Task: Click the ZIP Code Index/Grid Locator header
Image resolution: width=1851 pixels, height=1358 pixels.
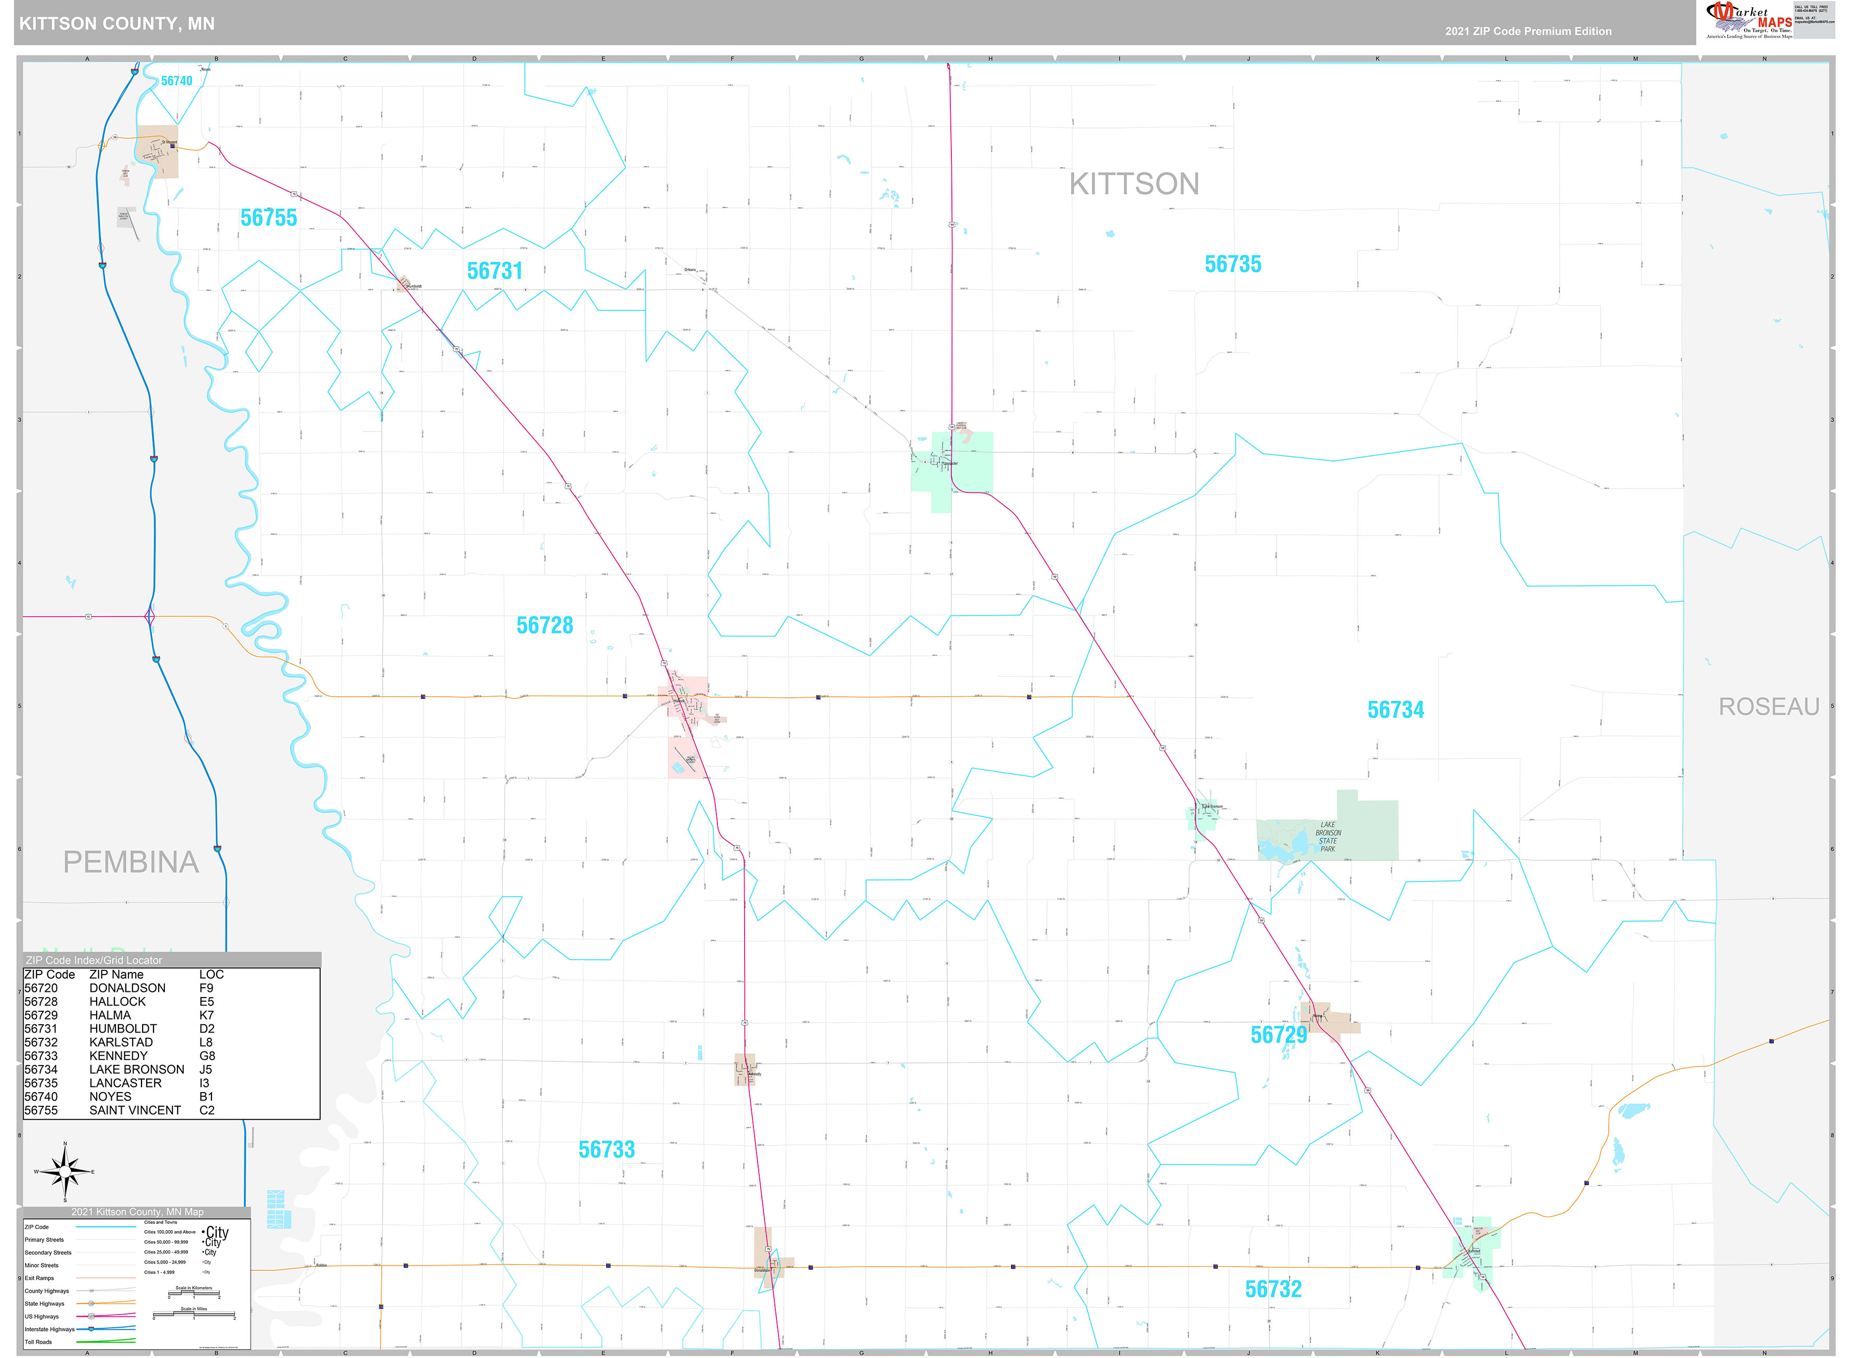Action: tap(93, 960)
